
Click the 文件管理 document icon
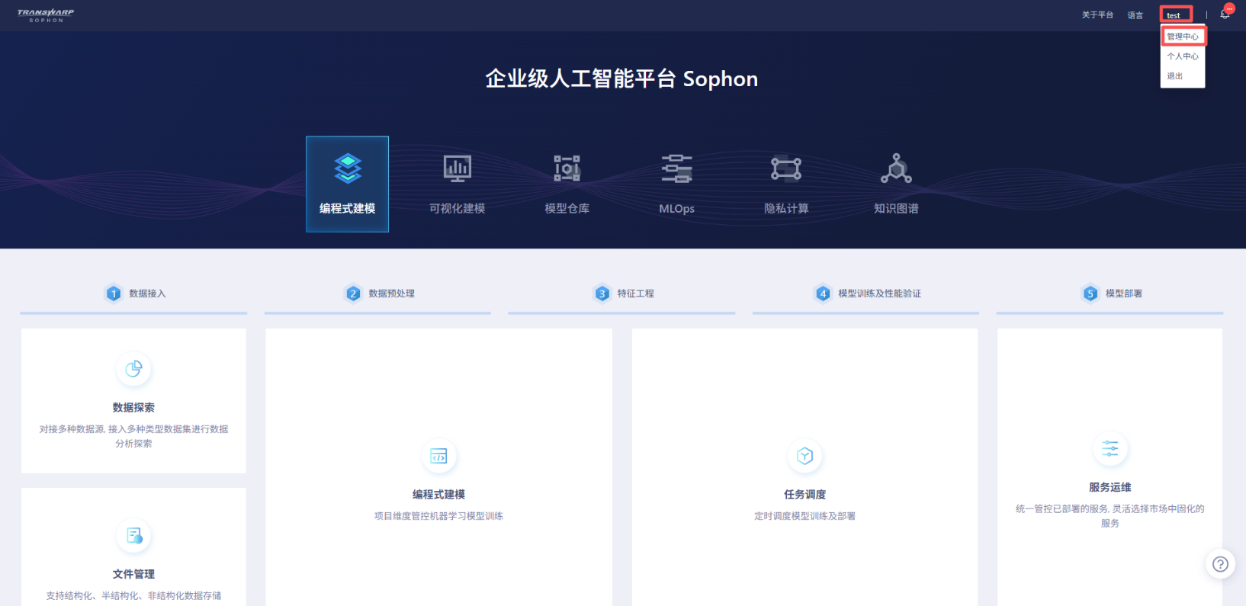click(133, 536)
